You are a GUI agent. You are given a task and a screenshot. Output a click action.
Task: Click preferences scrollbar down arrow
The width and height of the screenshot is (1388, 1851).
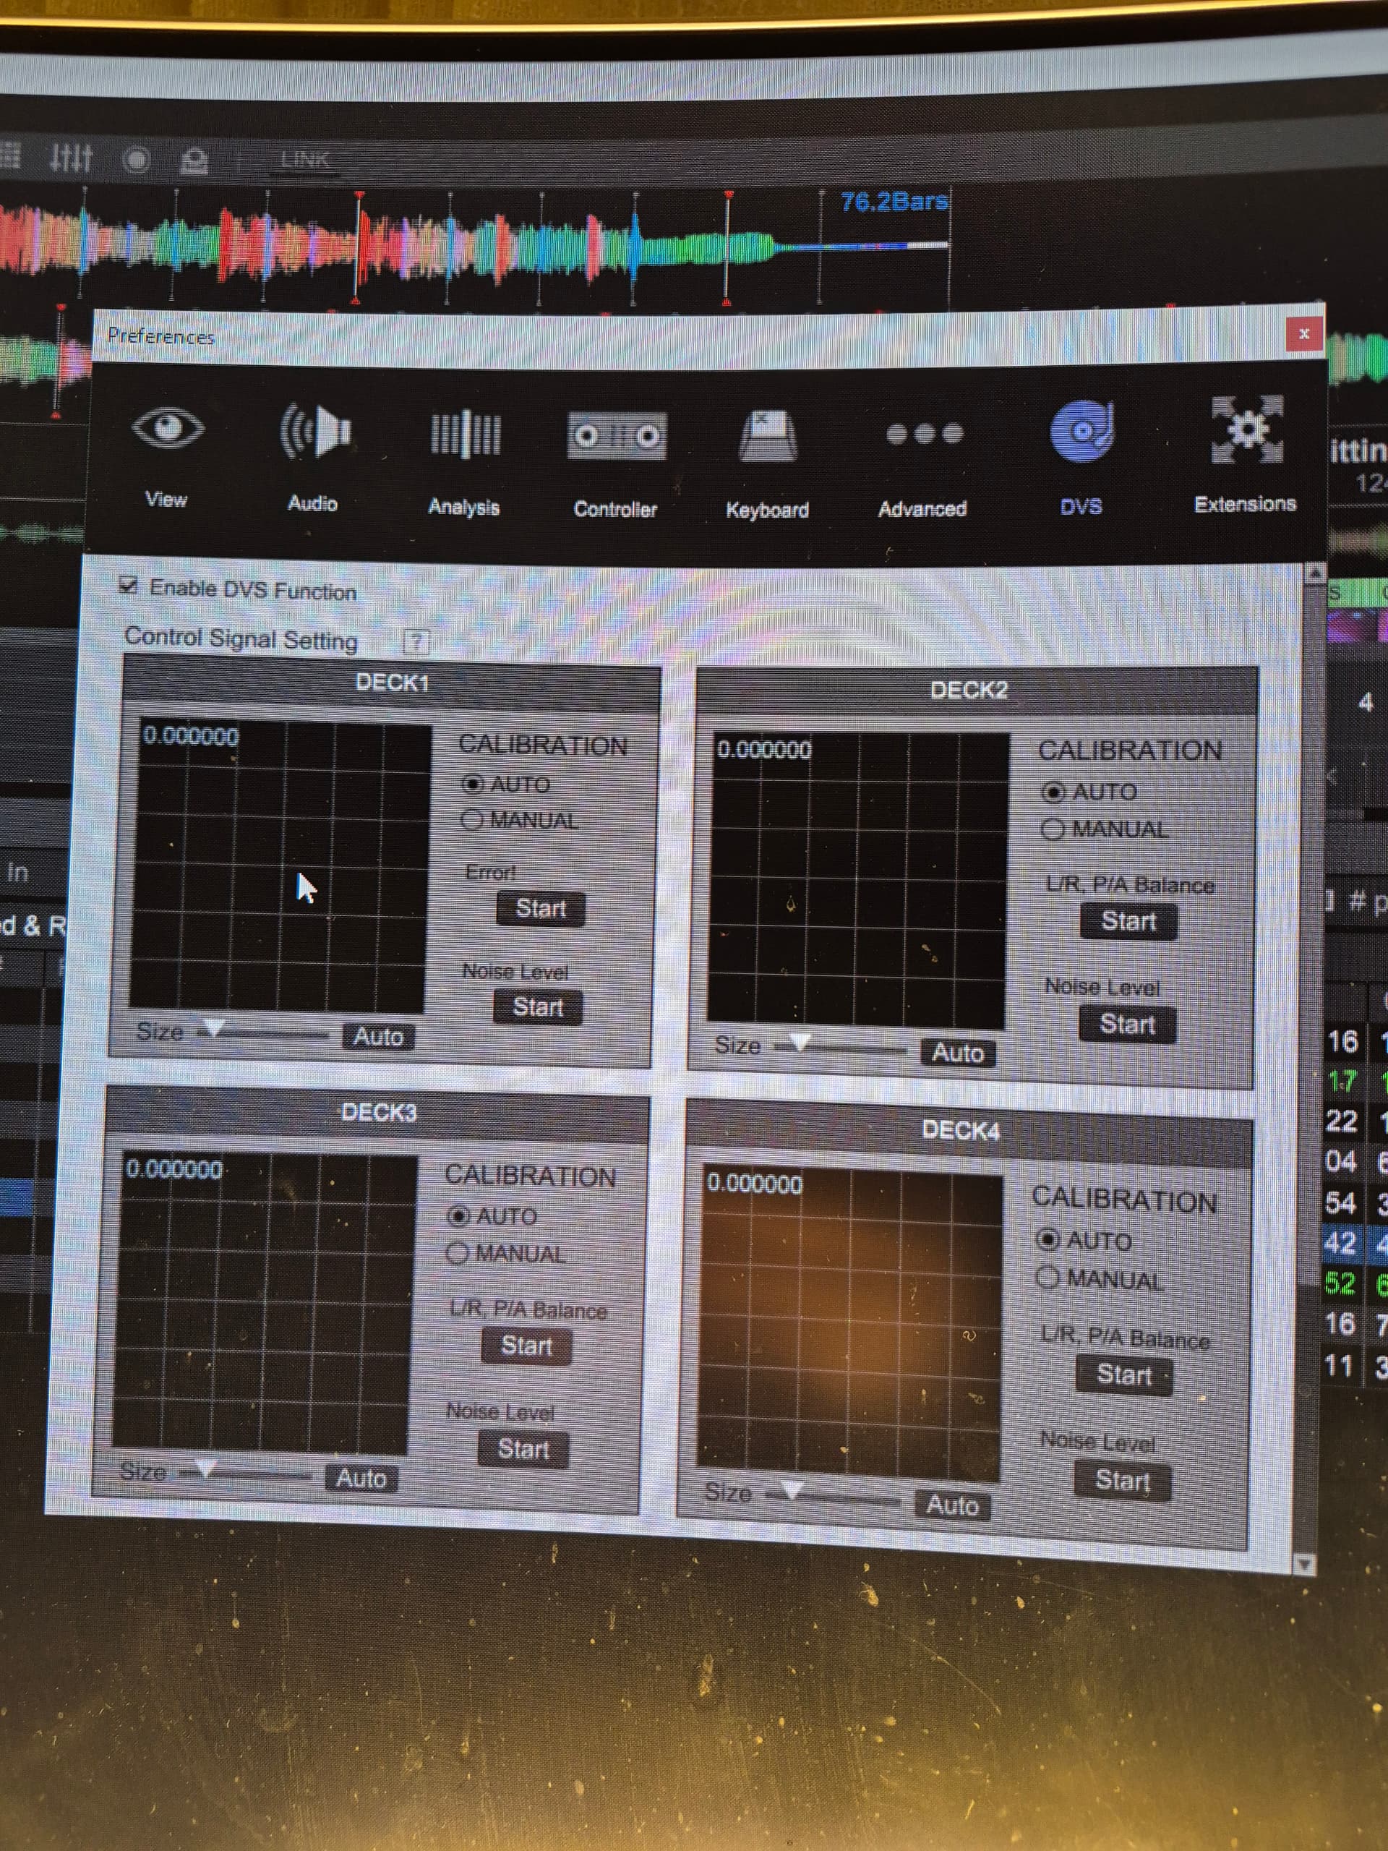click(1303, 1563)
